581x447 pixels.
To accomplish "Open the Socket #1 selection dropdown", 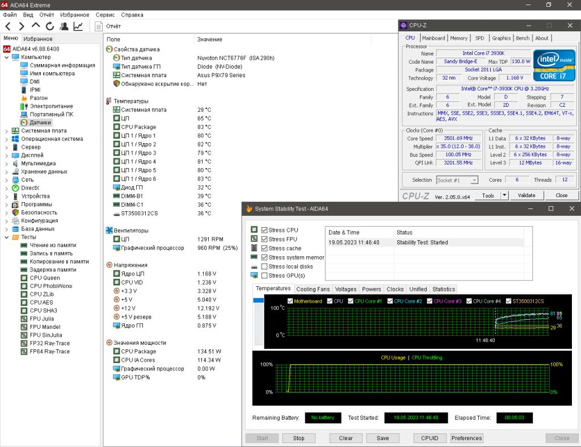I will (457, 180).
